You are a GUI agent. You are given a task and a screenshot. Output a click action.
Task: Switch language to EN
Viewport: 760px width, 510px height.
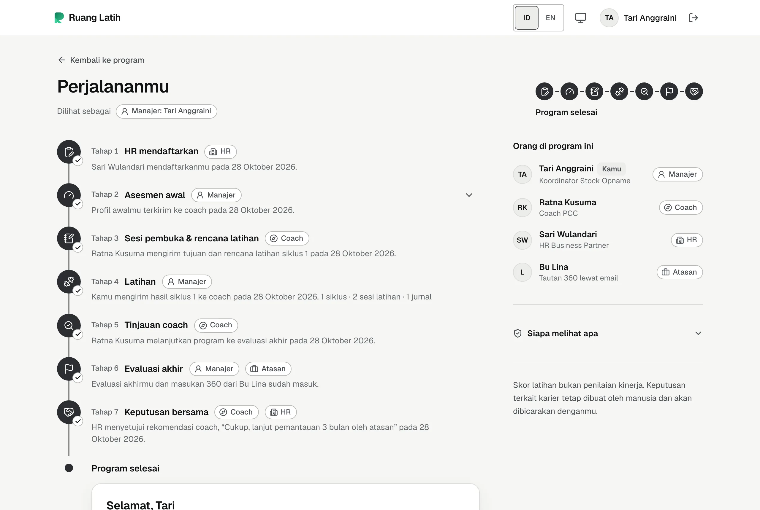550,18
